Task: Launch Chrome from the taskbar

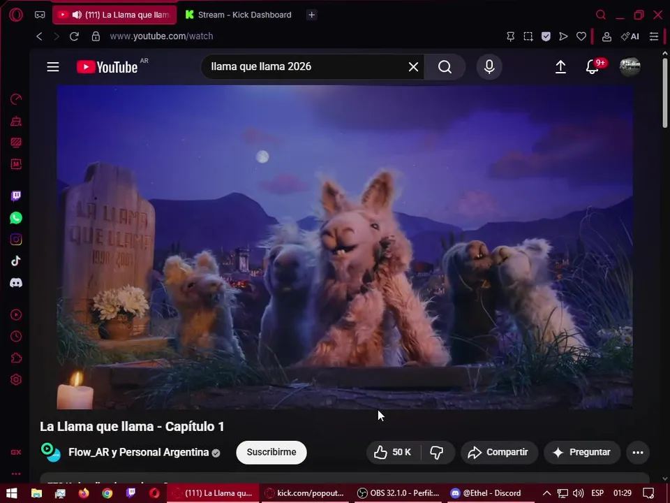Action: (x=107, y=493)
